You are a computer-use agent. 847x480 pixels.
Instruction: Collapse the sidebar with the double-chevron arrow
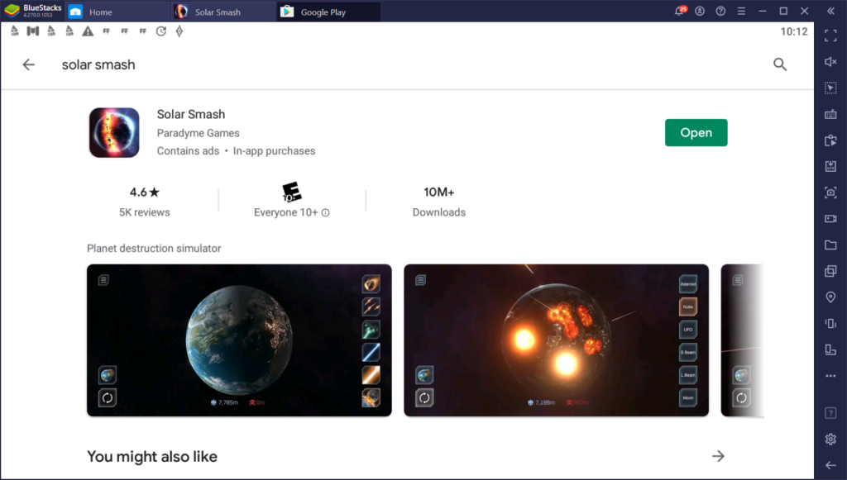[x=830, y=11]
